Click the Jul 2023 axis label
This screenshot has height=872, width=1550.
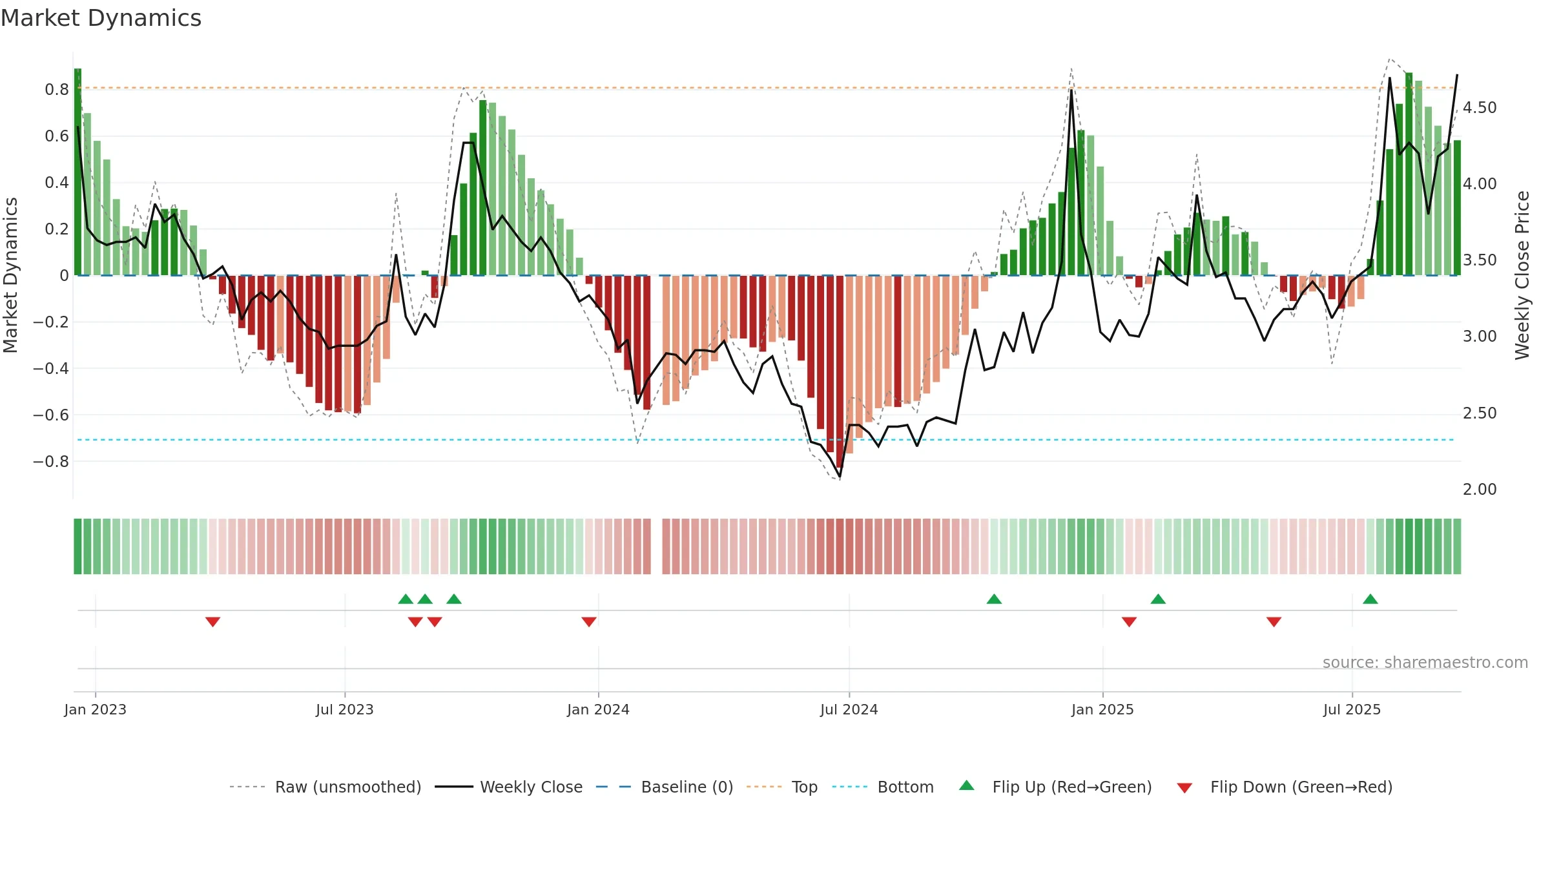click(x=345, y=709)
